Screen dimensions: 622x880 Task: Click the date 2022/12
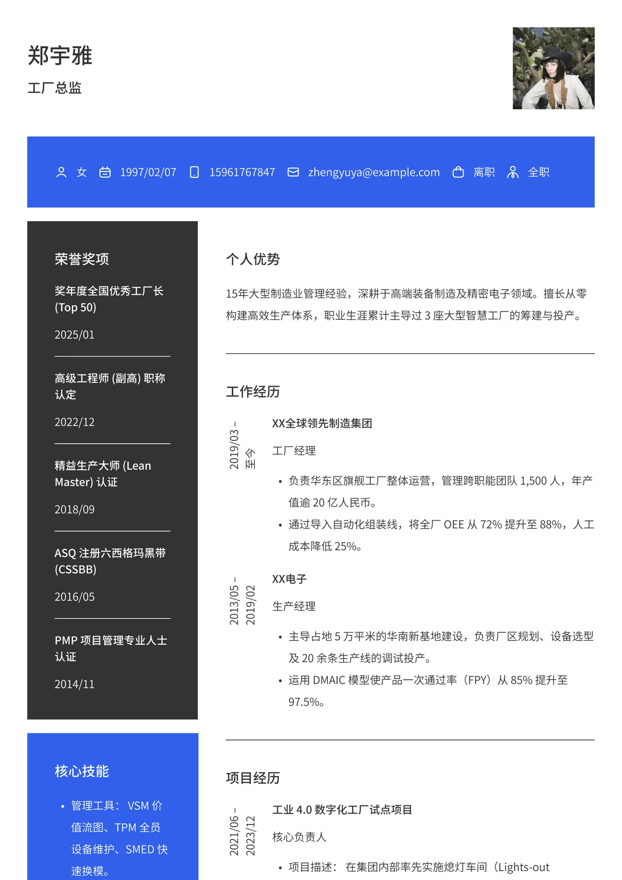pyautogui.click(x=74, y=422)
